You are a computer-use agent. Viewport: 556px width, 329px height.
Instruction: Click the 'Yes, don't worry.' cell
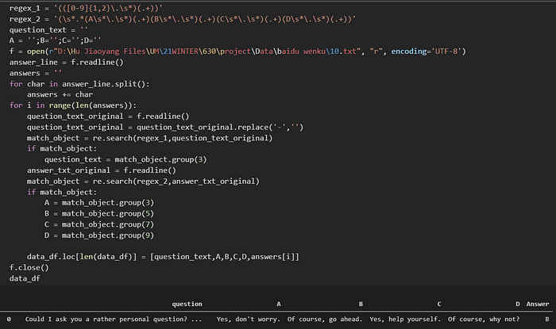click(248, 319)
